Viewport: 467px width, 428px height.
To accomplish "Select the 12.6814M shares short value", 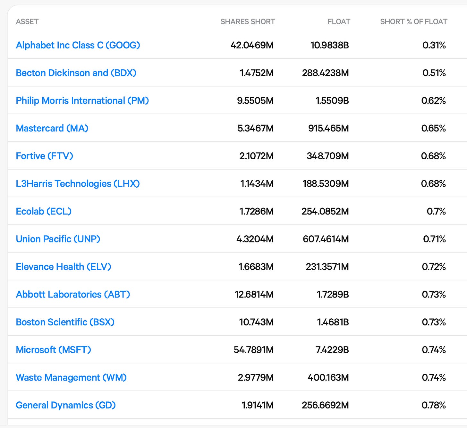I will tap(254, 294).
